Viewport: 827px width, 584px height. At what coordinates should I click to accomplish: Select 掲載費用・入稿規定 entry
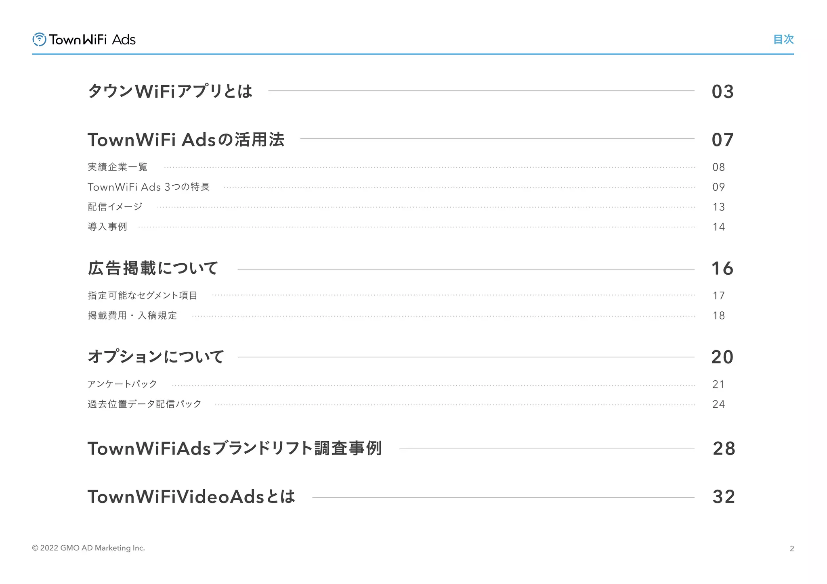(x=132, y=315)
